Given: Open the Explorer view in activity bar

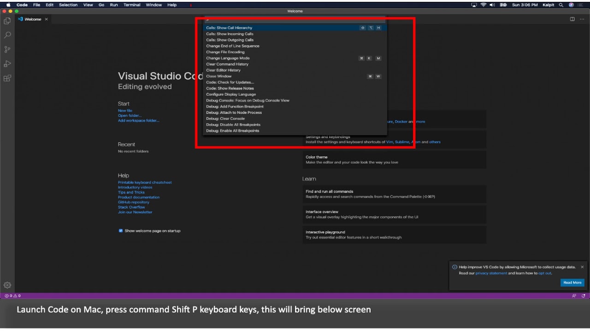Looking at the screenshot, I should coord(7,21).
